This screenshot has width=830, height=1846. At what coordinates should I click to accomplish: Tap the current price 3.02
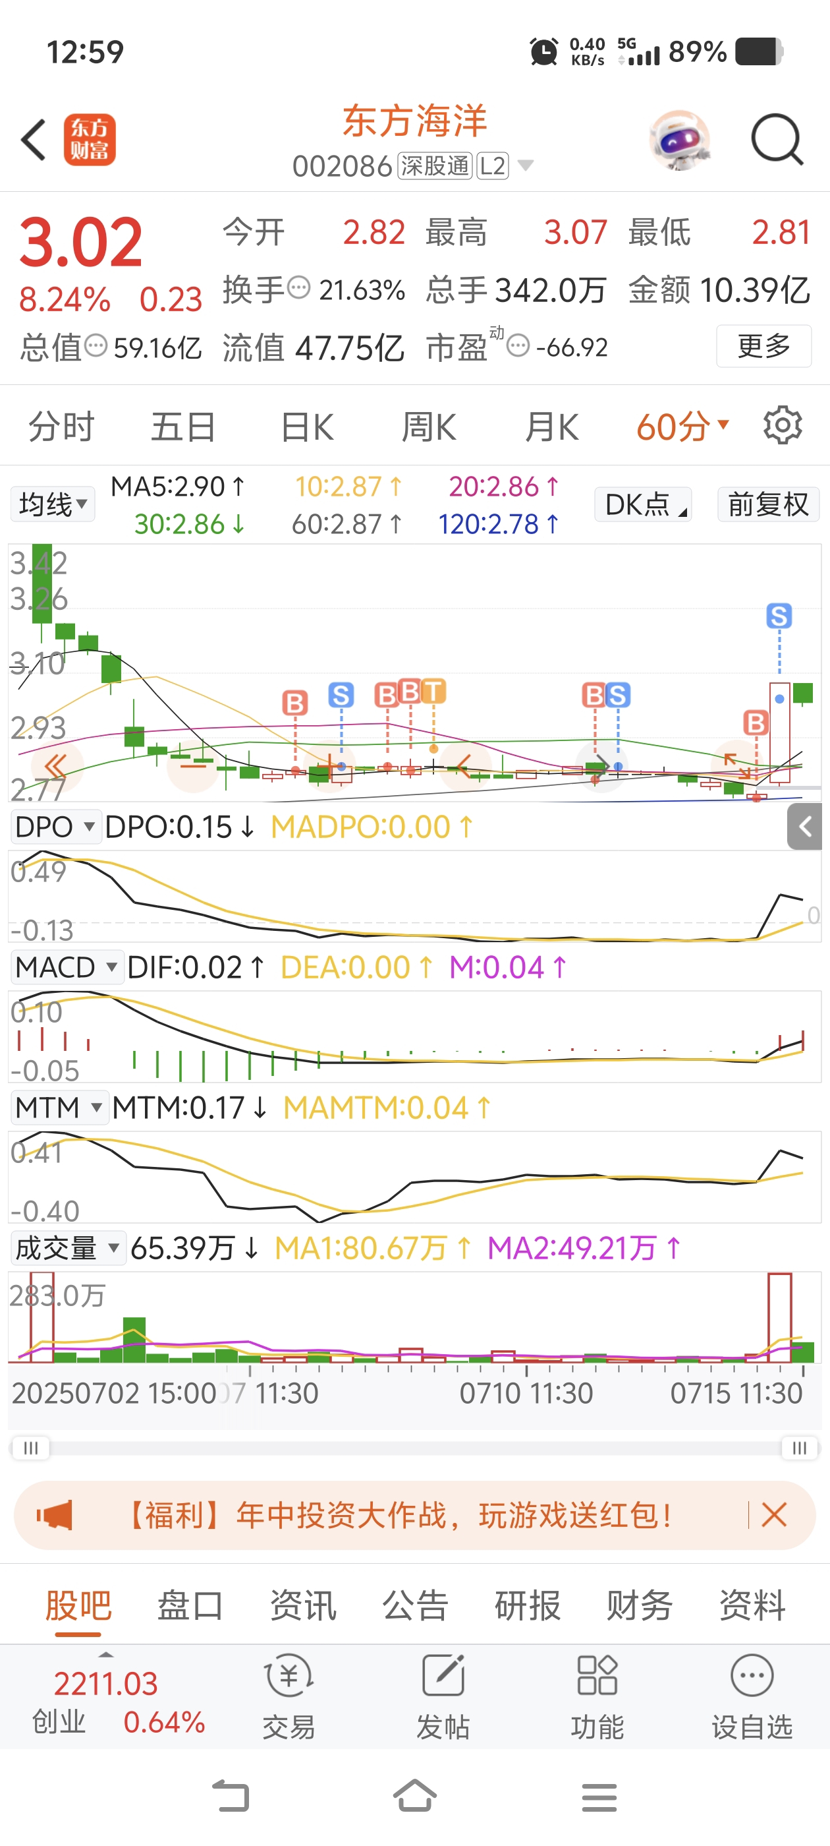point(81,242)
